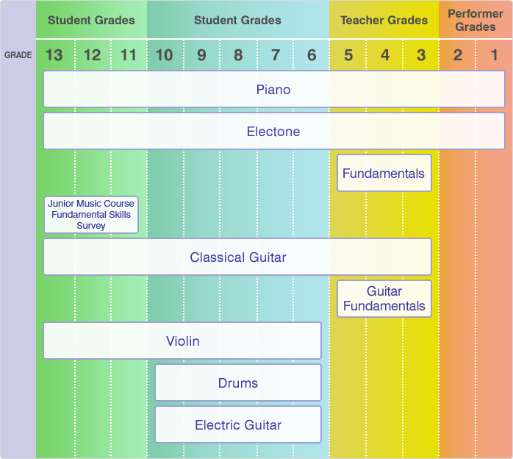Click Junior Music Course Fundamental Skills Survey

pos(91,215)
